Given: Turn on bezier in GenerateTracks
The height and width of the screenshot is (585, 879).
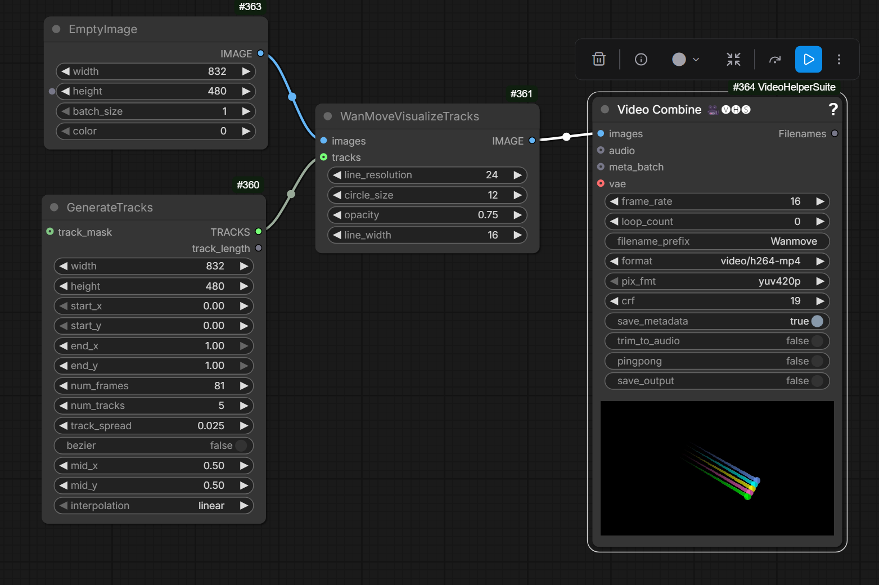Looking at the screenshot, I should pos(241,445).
